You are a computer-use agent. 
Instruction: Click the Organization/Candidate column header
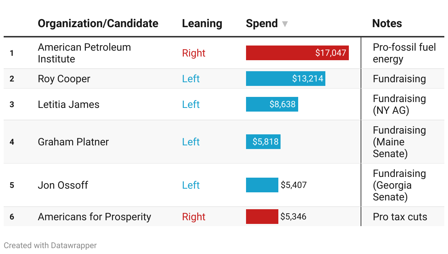click(x=98, y=23)
